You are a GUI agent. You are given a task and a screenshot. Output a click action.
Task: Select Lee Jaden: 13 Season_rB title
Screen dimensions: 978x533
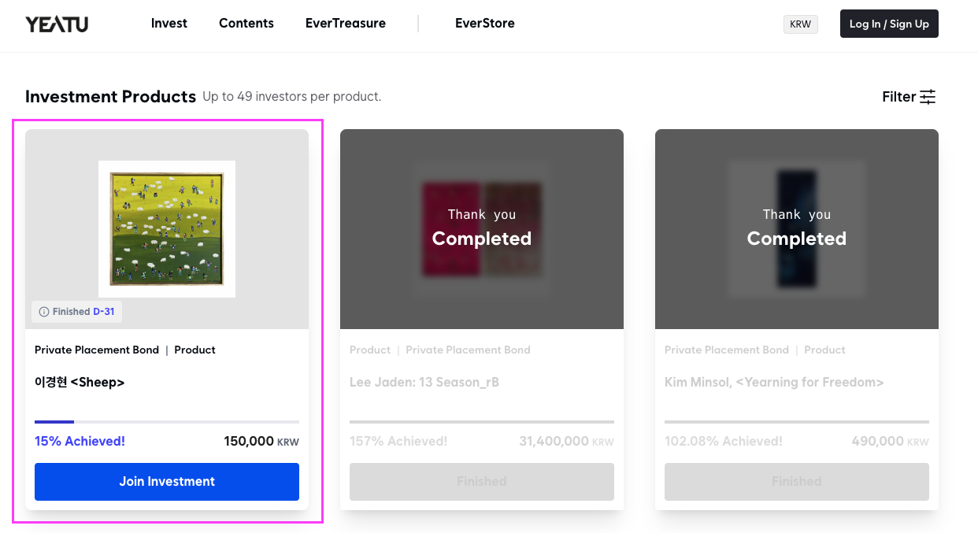click(x=424, y=383)
